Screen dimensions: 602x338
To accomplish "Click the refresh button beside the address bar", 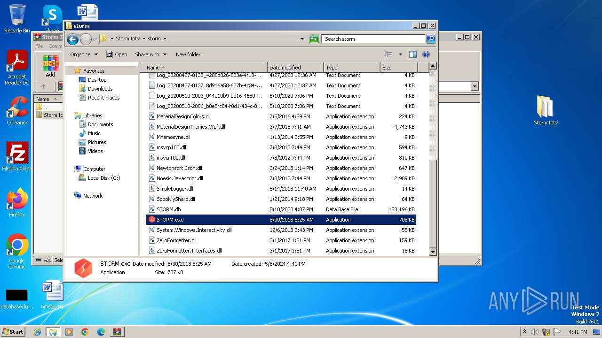I will 314,39.
